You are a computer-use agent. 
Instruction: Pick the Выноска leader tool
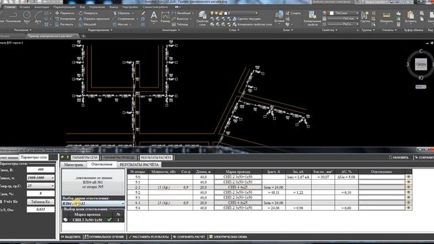tap(180, 19)
